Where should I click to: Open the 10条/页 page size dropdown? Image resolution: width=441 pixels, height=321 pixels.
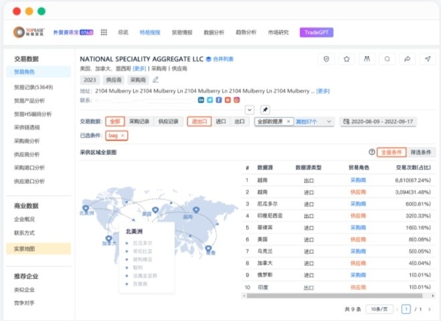379,309
